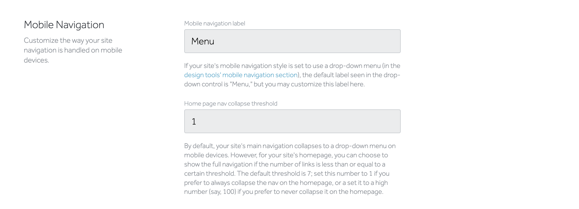
Task: Place cursor after "1" in the threshold box
Action: click(x=198, y=121)
